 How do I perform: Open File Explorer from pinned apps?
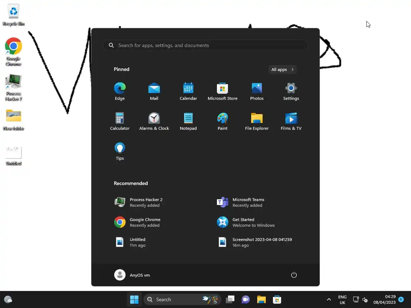coord(257,121)
